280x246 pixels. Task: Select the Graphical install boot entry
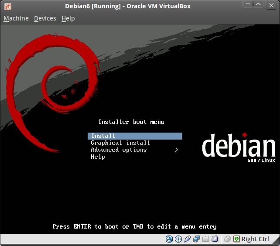pyautogui.click(x=120, y=143)
